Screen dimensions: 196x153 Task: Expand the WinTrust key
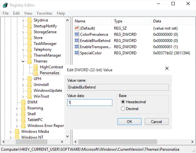pyautogui.click(x=23, y=97)
